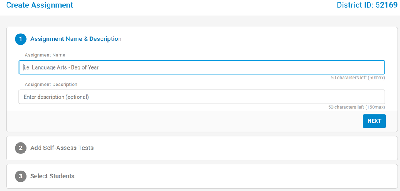This screenshot has height=191, width=400.
Task: Click empty space in Add Self-Assess Tests panel
Action: tap(246, 148)
